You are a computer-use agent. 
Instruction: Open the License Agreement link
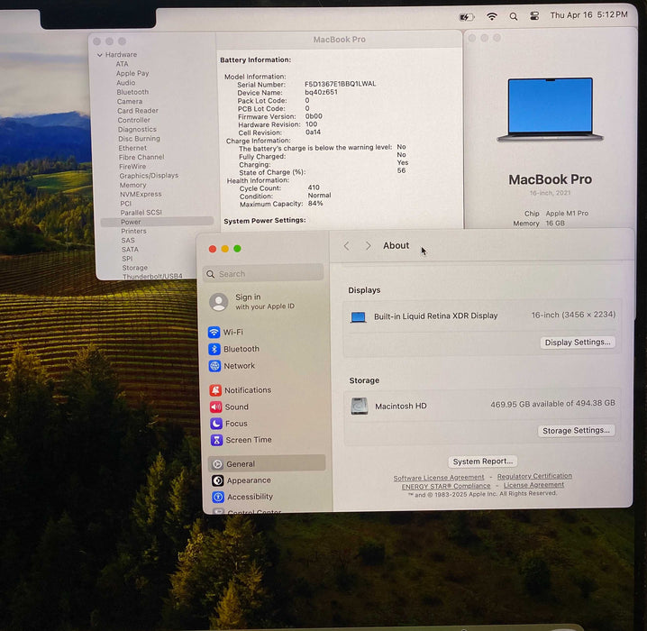click(x=533, y=485)
